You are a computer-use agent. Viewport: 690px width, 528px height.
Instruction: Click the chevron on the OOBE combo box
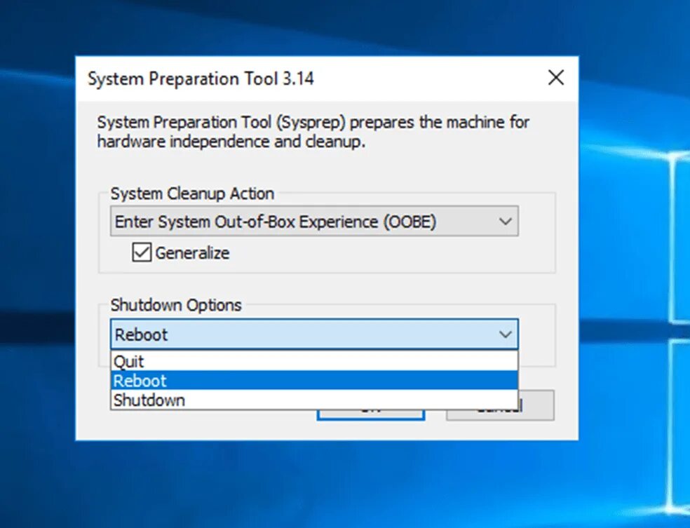pyautogui.click(x=506, y=221)
